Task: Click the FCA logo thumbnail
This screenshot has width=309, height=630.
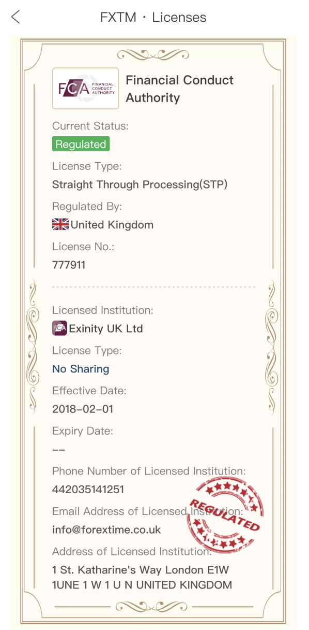Action: (x=86, y=89)
